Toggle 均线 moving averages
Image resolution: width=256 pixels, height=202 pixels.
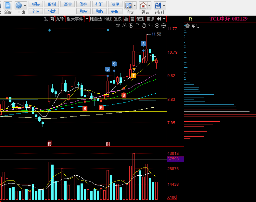click(108, 19)
